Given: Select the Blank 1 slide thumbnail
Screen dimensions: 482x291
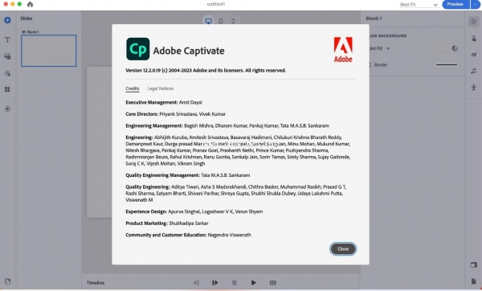Looking at the screenshot, I should [x=48, y=51].
